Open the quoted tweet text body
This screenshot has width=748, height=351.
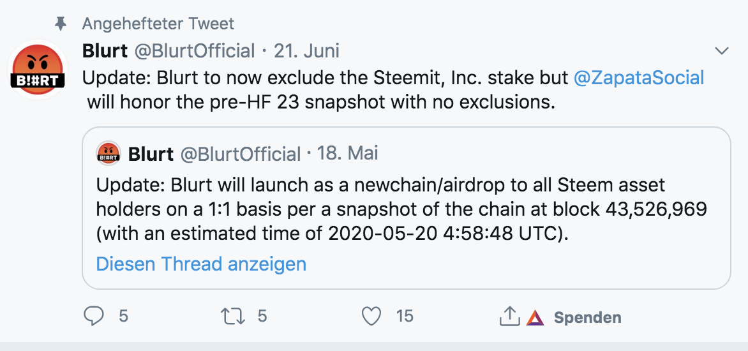tap(401, 209)
